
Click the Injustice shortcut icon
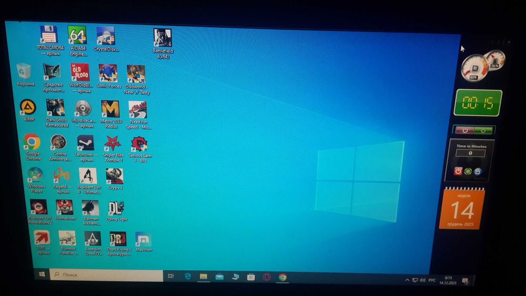click(83, 108)
